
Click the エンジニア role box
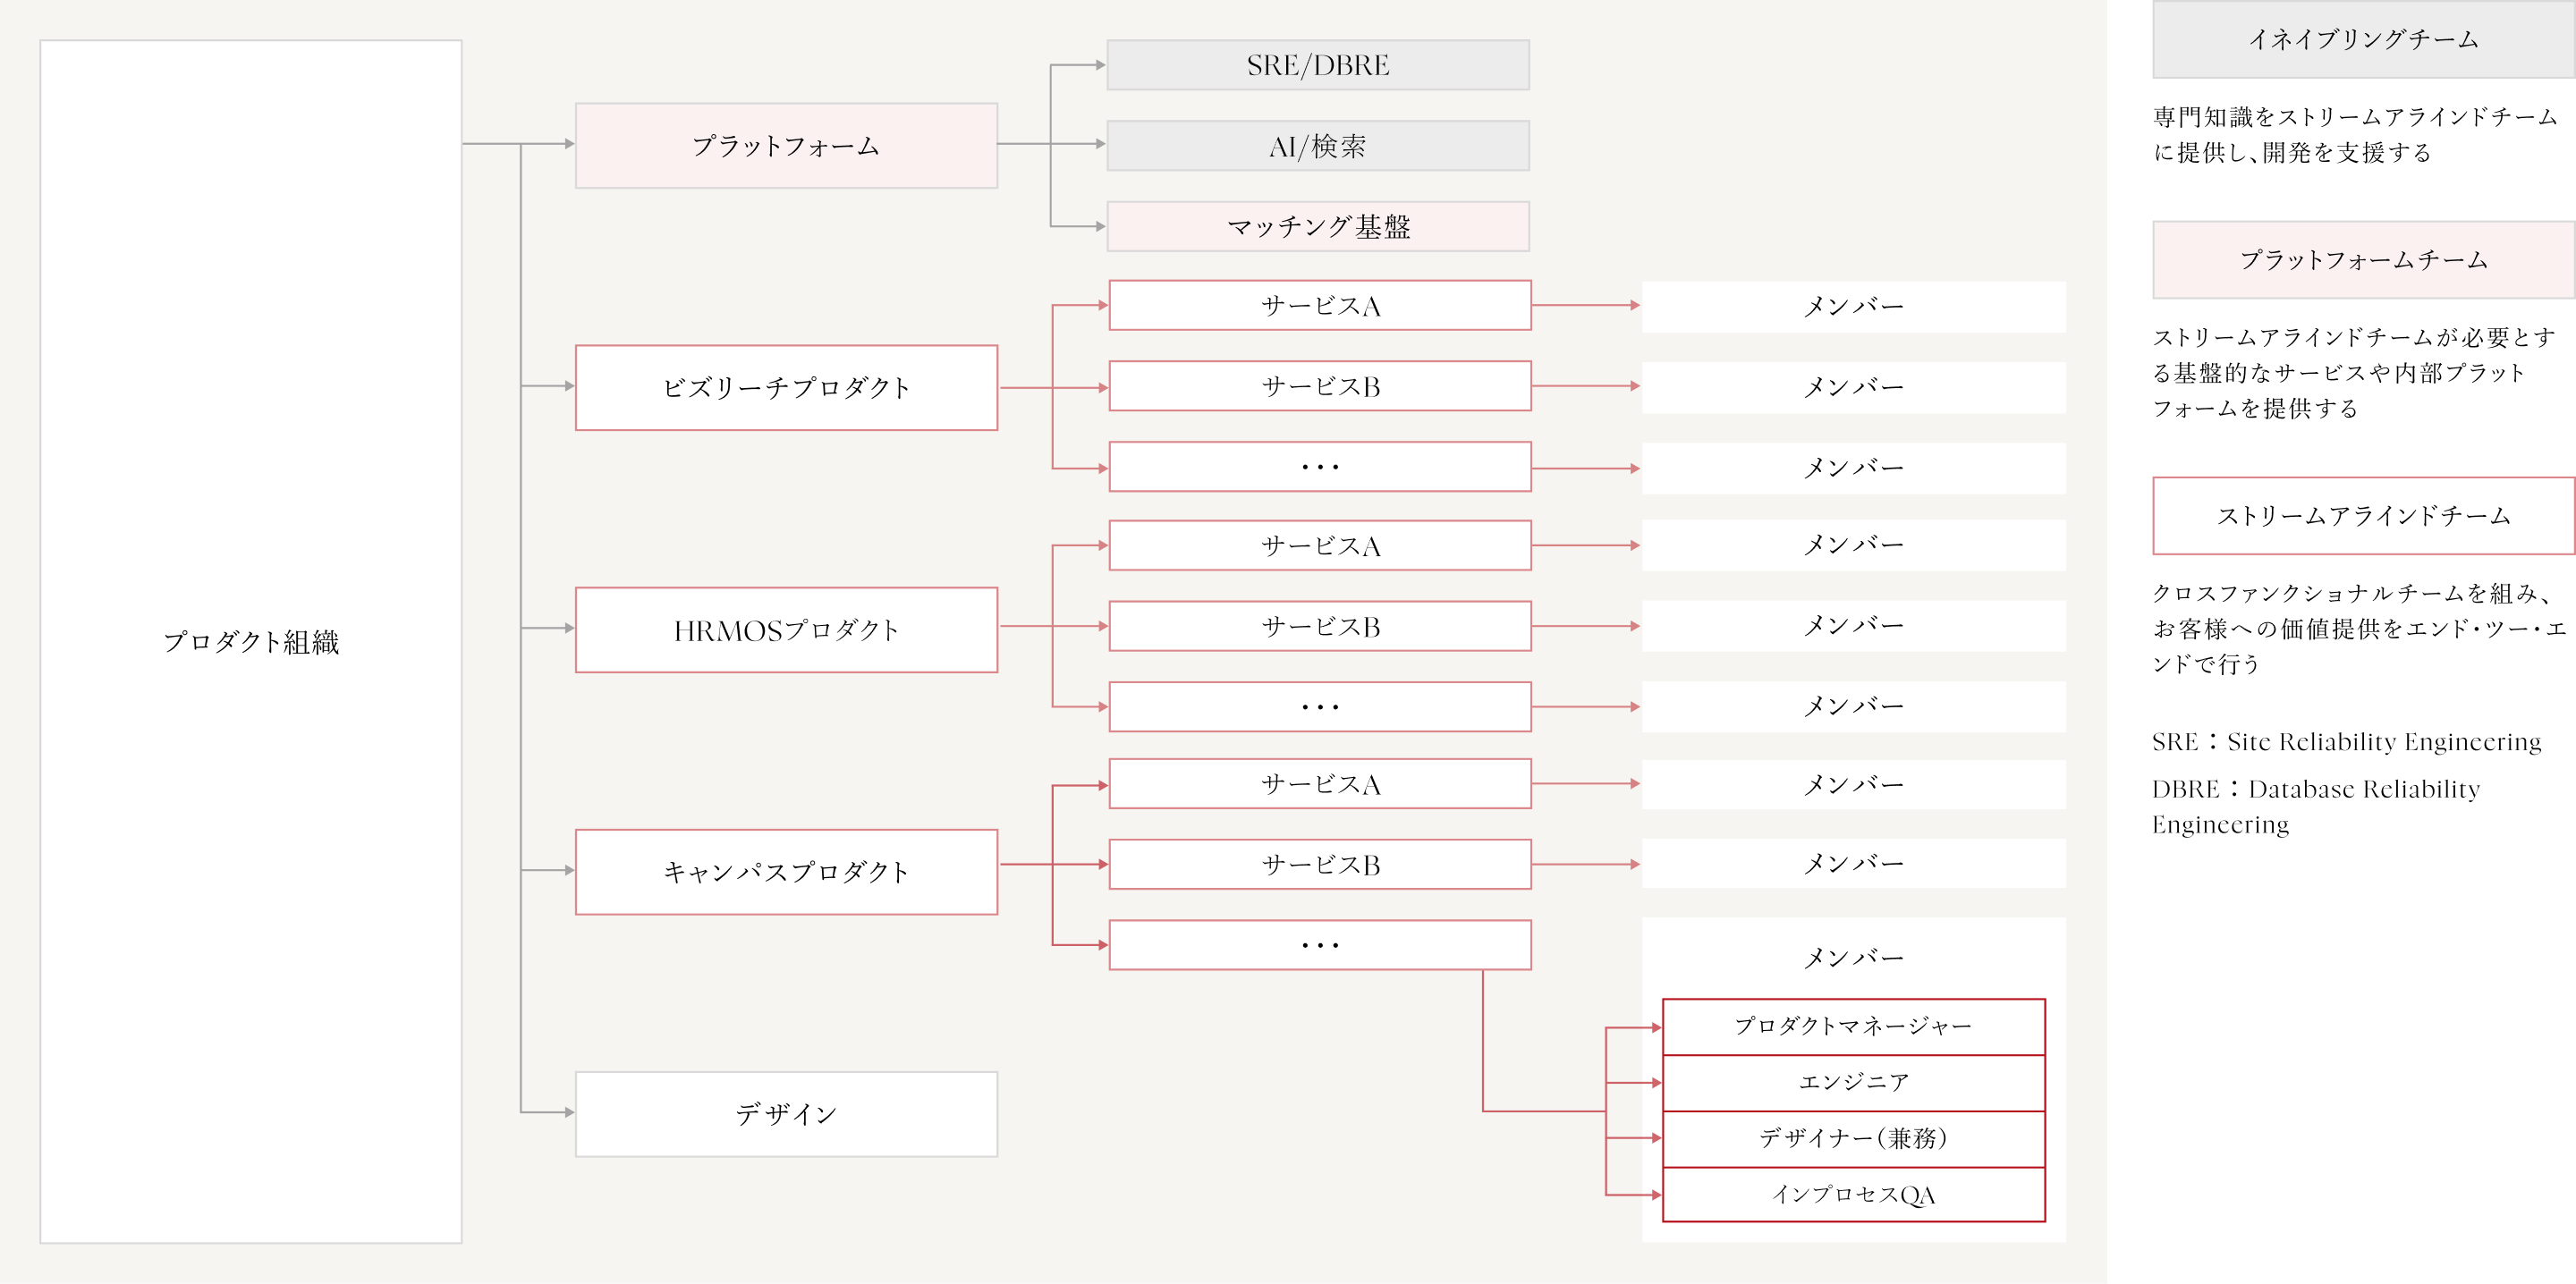pos(1853,1082)
